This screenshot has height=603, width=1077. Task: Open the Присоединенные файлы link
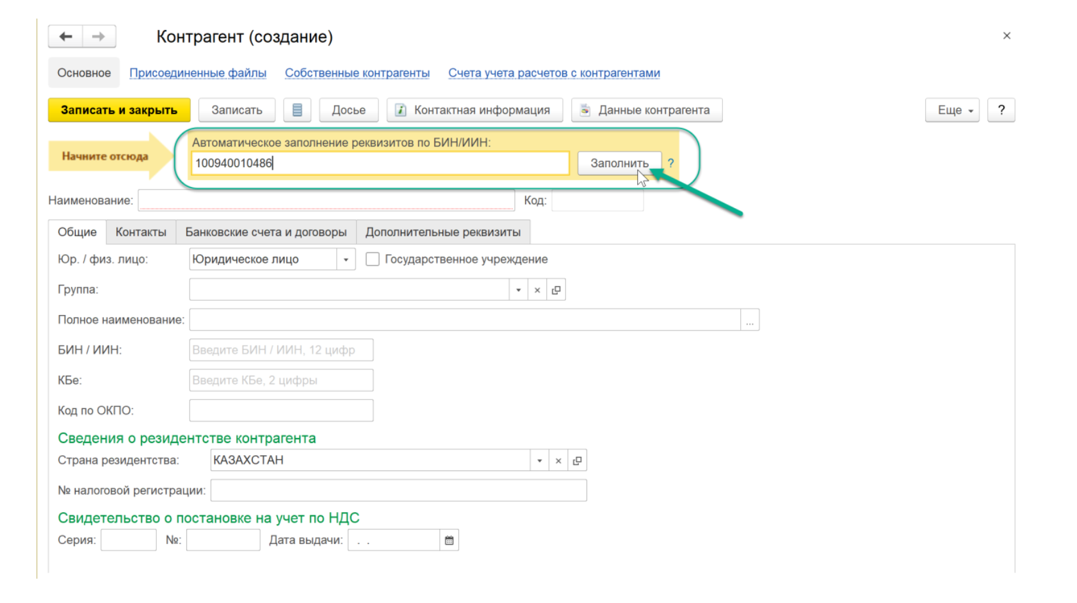(x=198, y=73)
